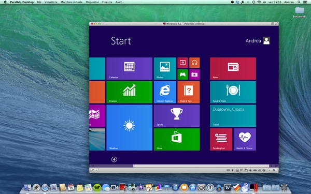Screen dimensions: 311x194
Task: Open iBooks from the Dock
Action: (x=184, y=187)
